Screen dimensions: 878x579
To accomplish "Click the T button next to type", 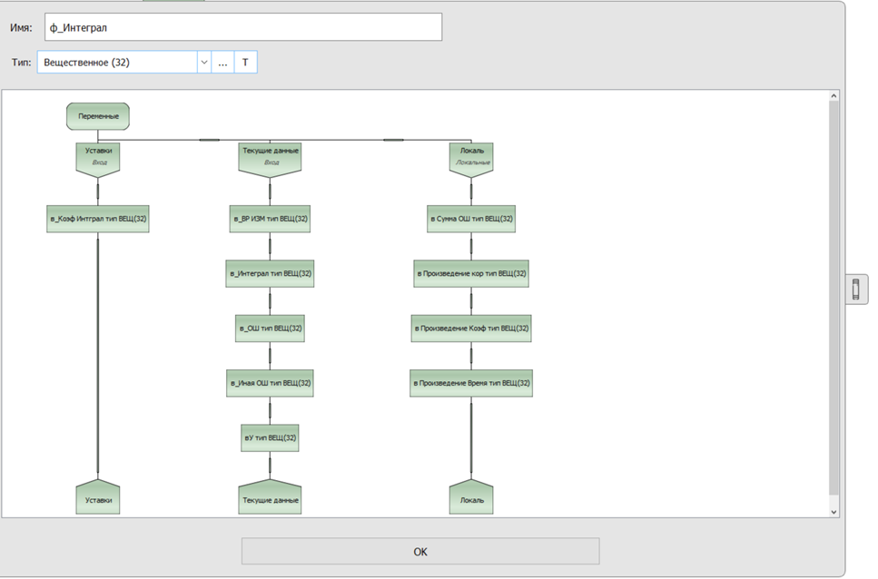I will [x=245, y=63].
